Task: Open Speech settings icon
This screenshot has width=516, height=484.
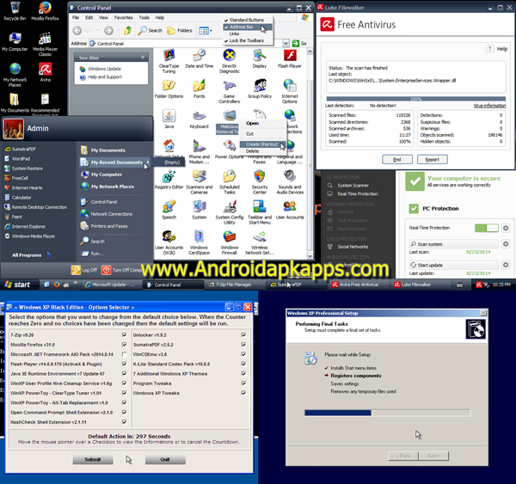Action: click(x=169, y=210)
